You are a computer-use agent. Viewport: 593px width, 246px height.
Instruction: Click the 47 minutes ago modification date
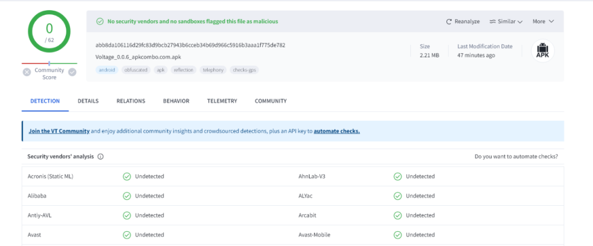[476, 56]
